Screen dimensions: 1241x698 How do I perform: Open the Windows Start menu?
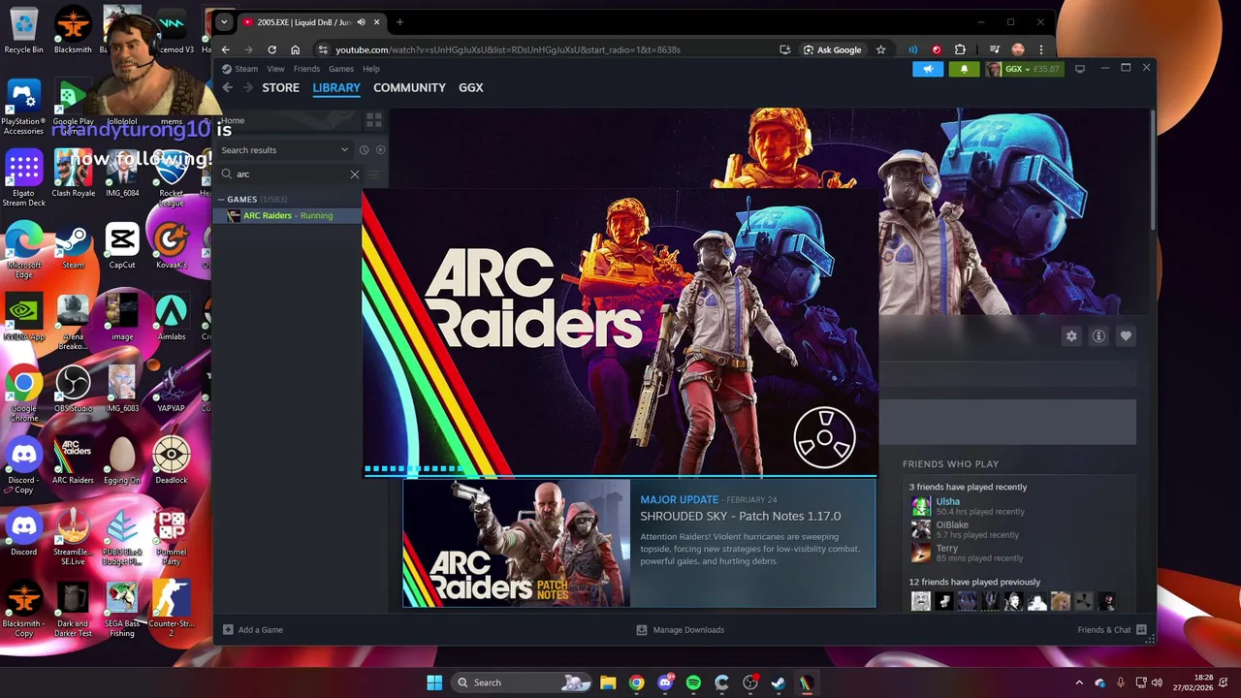point(434,682)
